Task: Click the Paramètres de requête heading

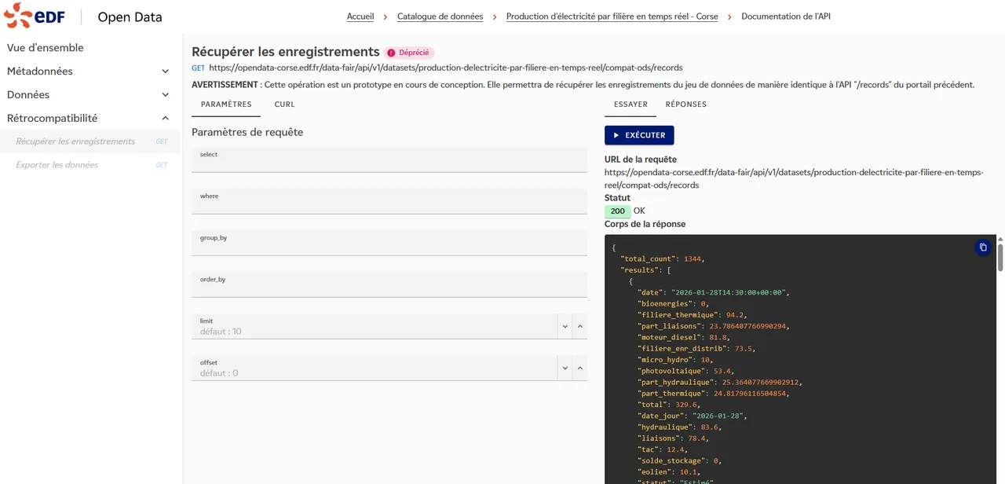Action: pos(247,132)
